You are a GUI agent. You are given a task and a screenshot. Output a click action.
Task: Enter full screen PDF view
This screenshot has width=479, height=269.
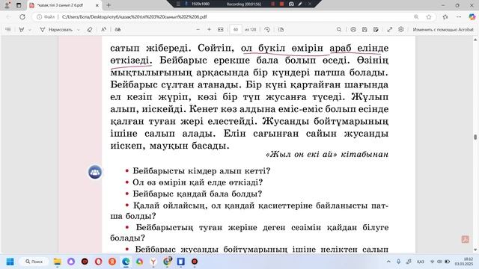pyautogui.click(x=390, y=30)
